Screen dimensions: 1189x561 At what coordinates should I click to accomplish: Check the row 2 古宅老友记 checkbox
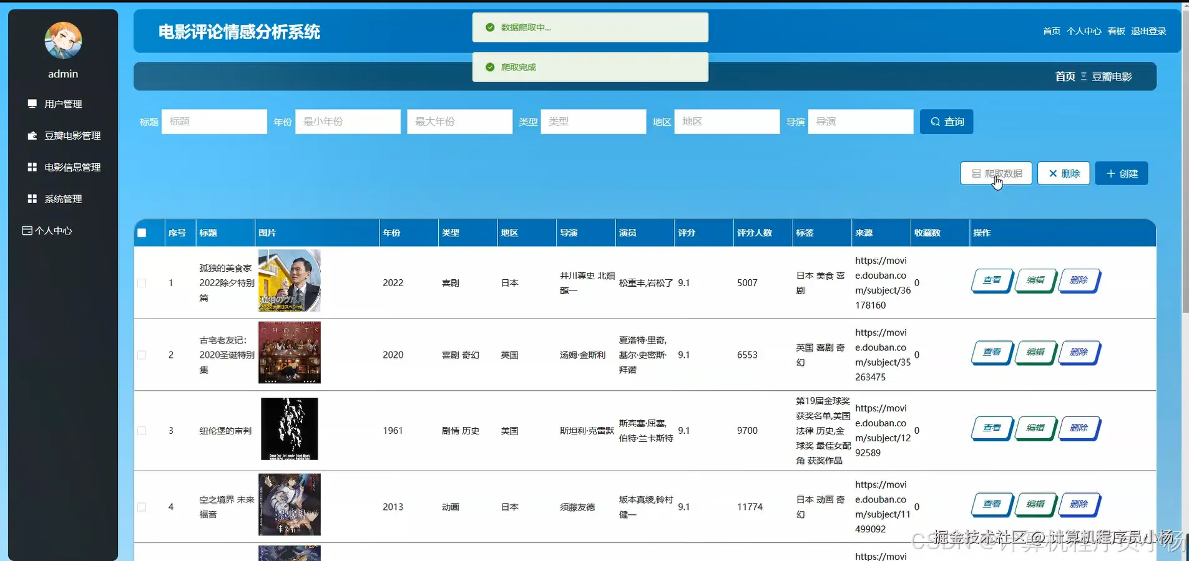tap(142, 355)
